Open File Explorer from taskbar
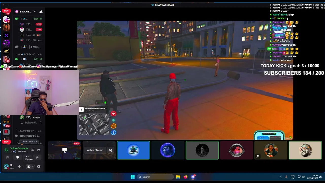The image size is (325, 183). [x=178, y=177]
